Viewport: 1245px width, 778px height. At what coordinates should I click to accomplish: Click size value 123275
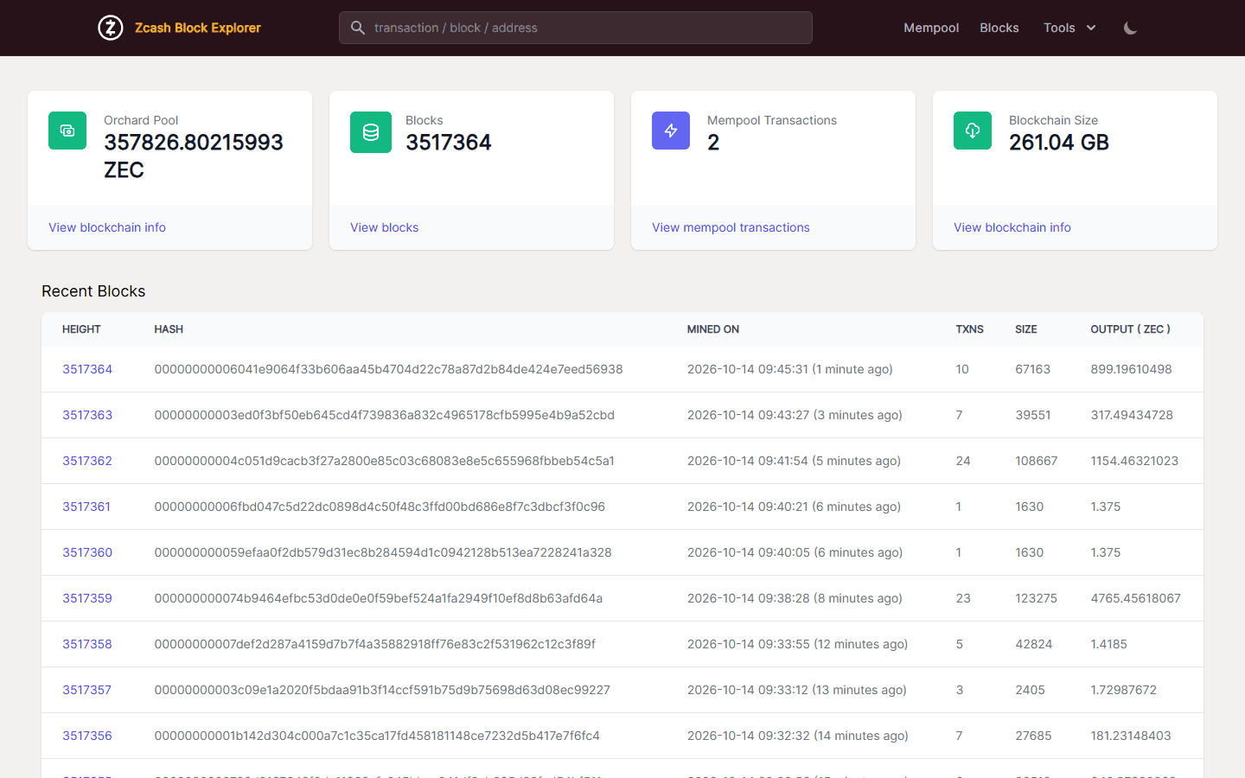point(1036,598)
